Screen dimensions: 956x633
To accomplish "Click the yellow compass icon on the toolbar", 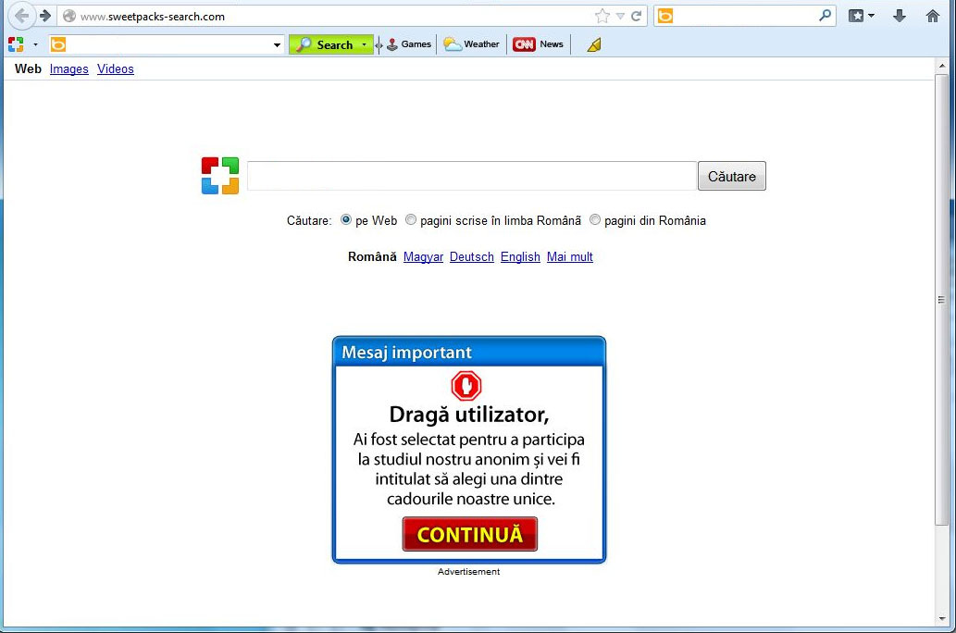I will [x=593, y=43].
